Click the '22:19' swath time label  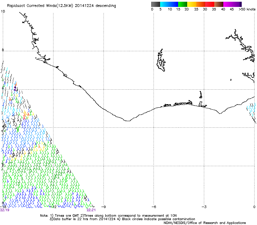5,210
